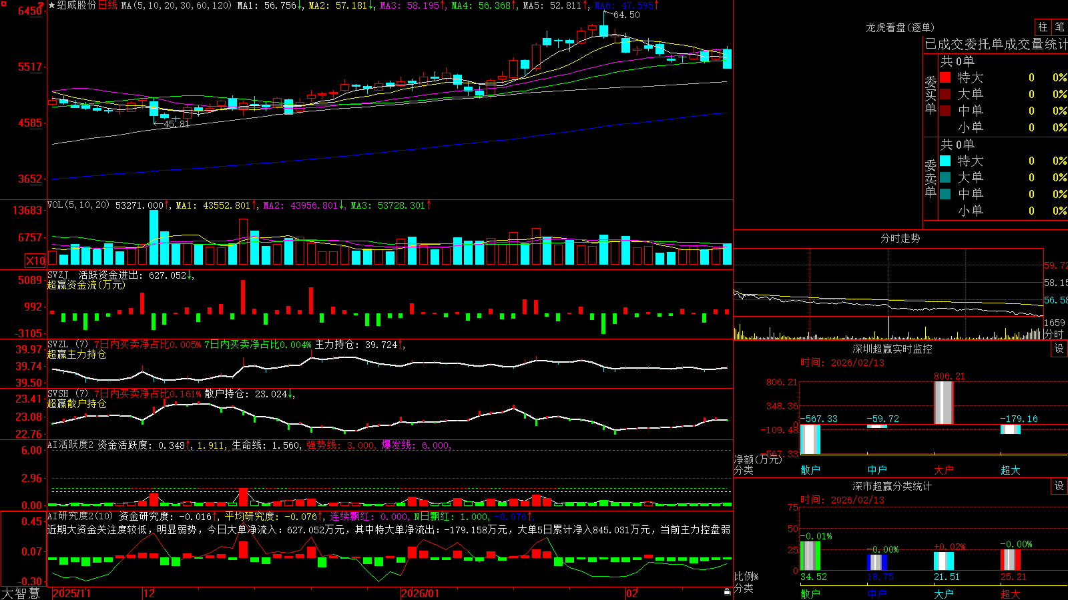Screen dimensions: 1068x600
Task: Click the 59.7 price on 分时走势 axis
Action: coord(1055,265)
